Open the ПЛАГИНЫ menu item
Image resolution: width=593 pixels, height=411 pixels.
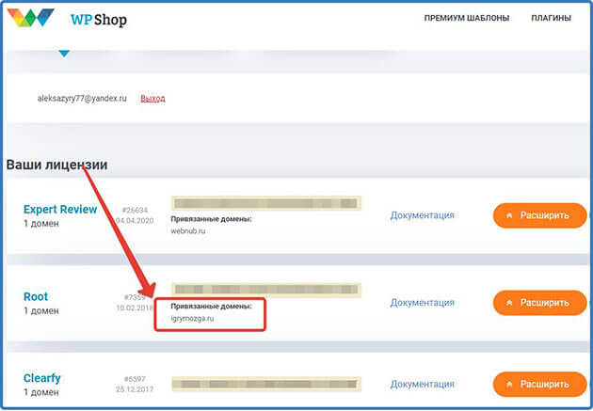click(x=551, y=18)
